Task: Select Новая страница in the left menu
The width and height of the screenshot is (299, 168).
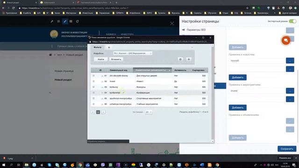Action: [64, 71]
